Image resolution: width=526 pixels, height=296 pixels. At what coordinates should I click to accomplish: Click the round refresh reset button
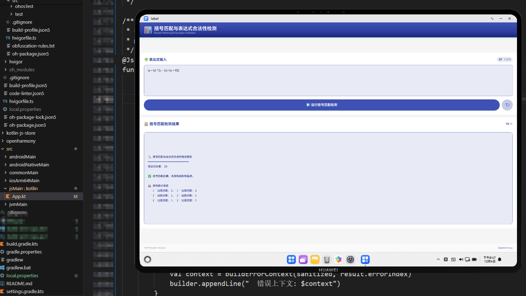507,105
